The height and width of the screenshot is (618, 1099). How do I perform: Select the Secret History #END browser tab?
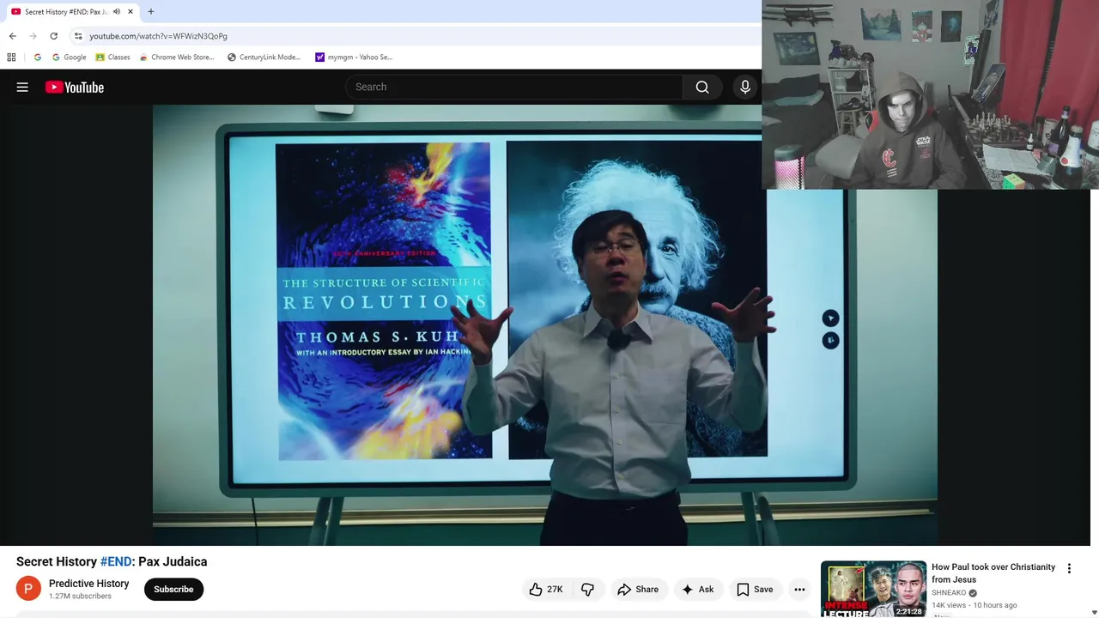pos(72,12)
